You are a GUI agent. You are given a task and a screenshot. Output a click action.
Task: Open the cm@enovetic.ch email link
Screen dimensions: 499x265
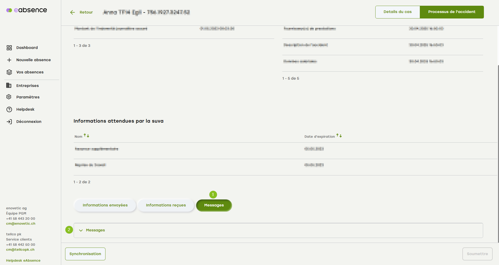[x=21, y=224]
